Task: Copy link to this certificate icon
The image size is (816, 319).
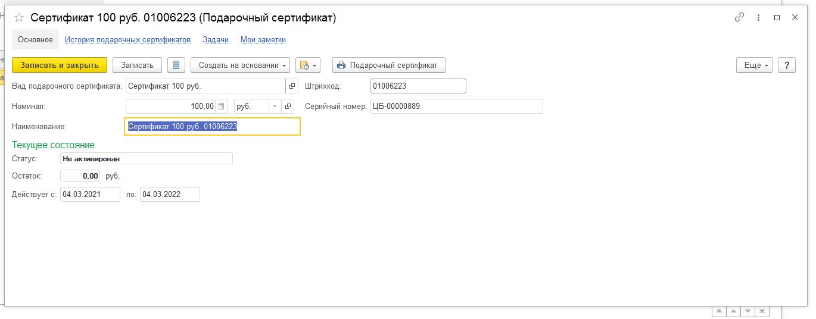Action: click(740, 18)
